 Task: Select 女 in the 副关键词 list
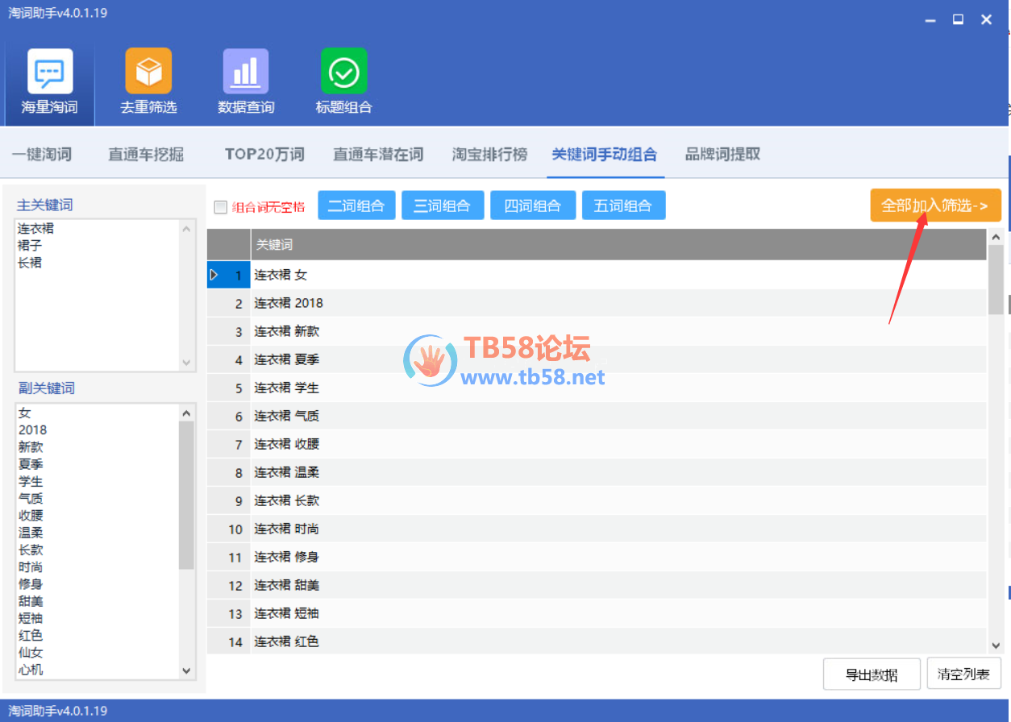(24, 413)
